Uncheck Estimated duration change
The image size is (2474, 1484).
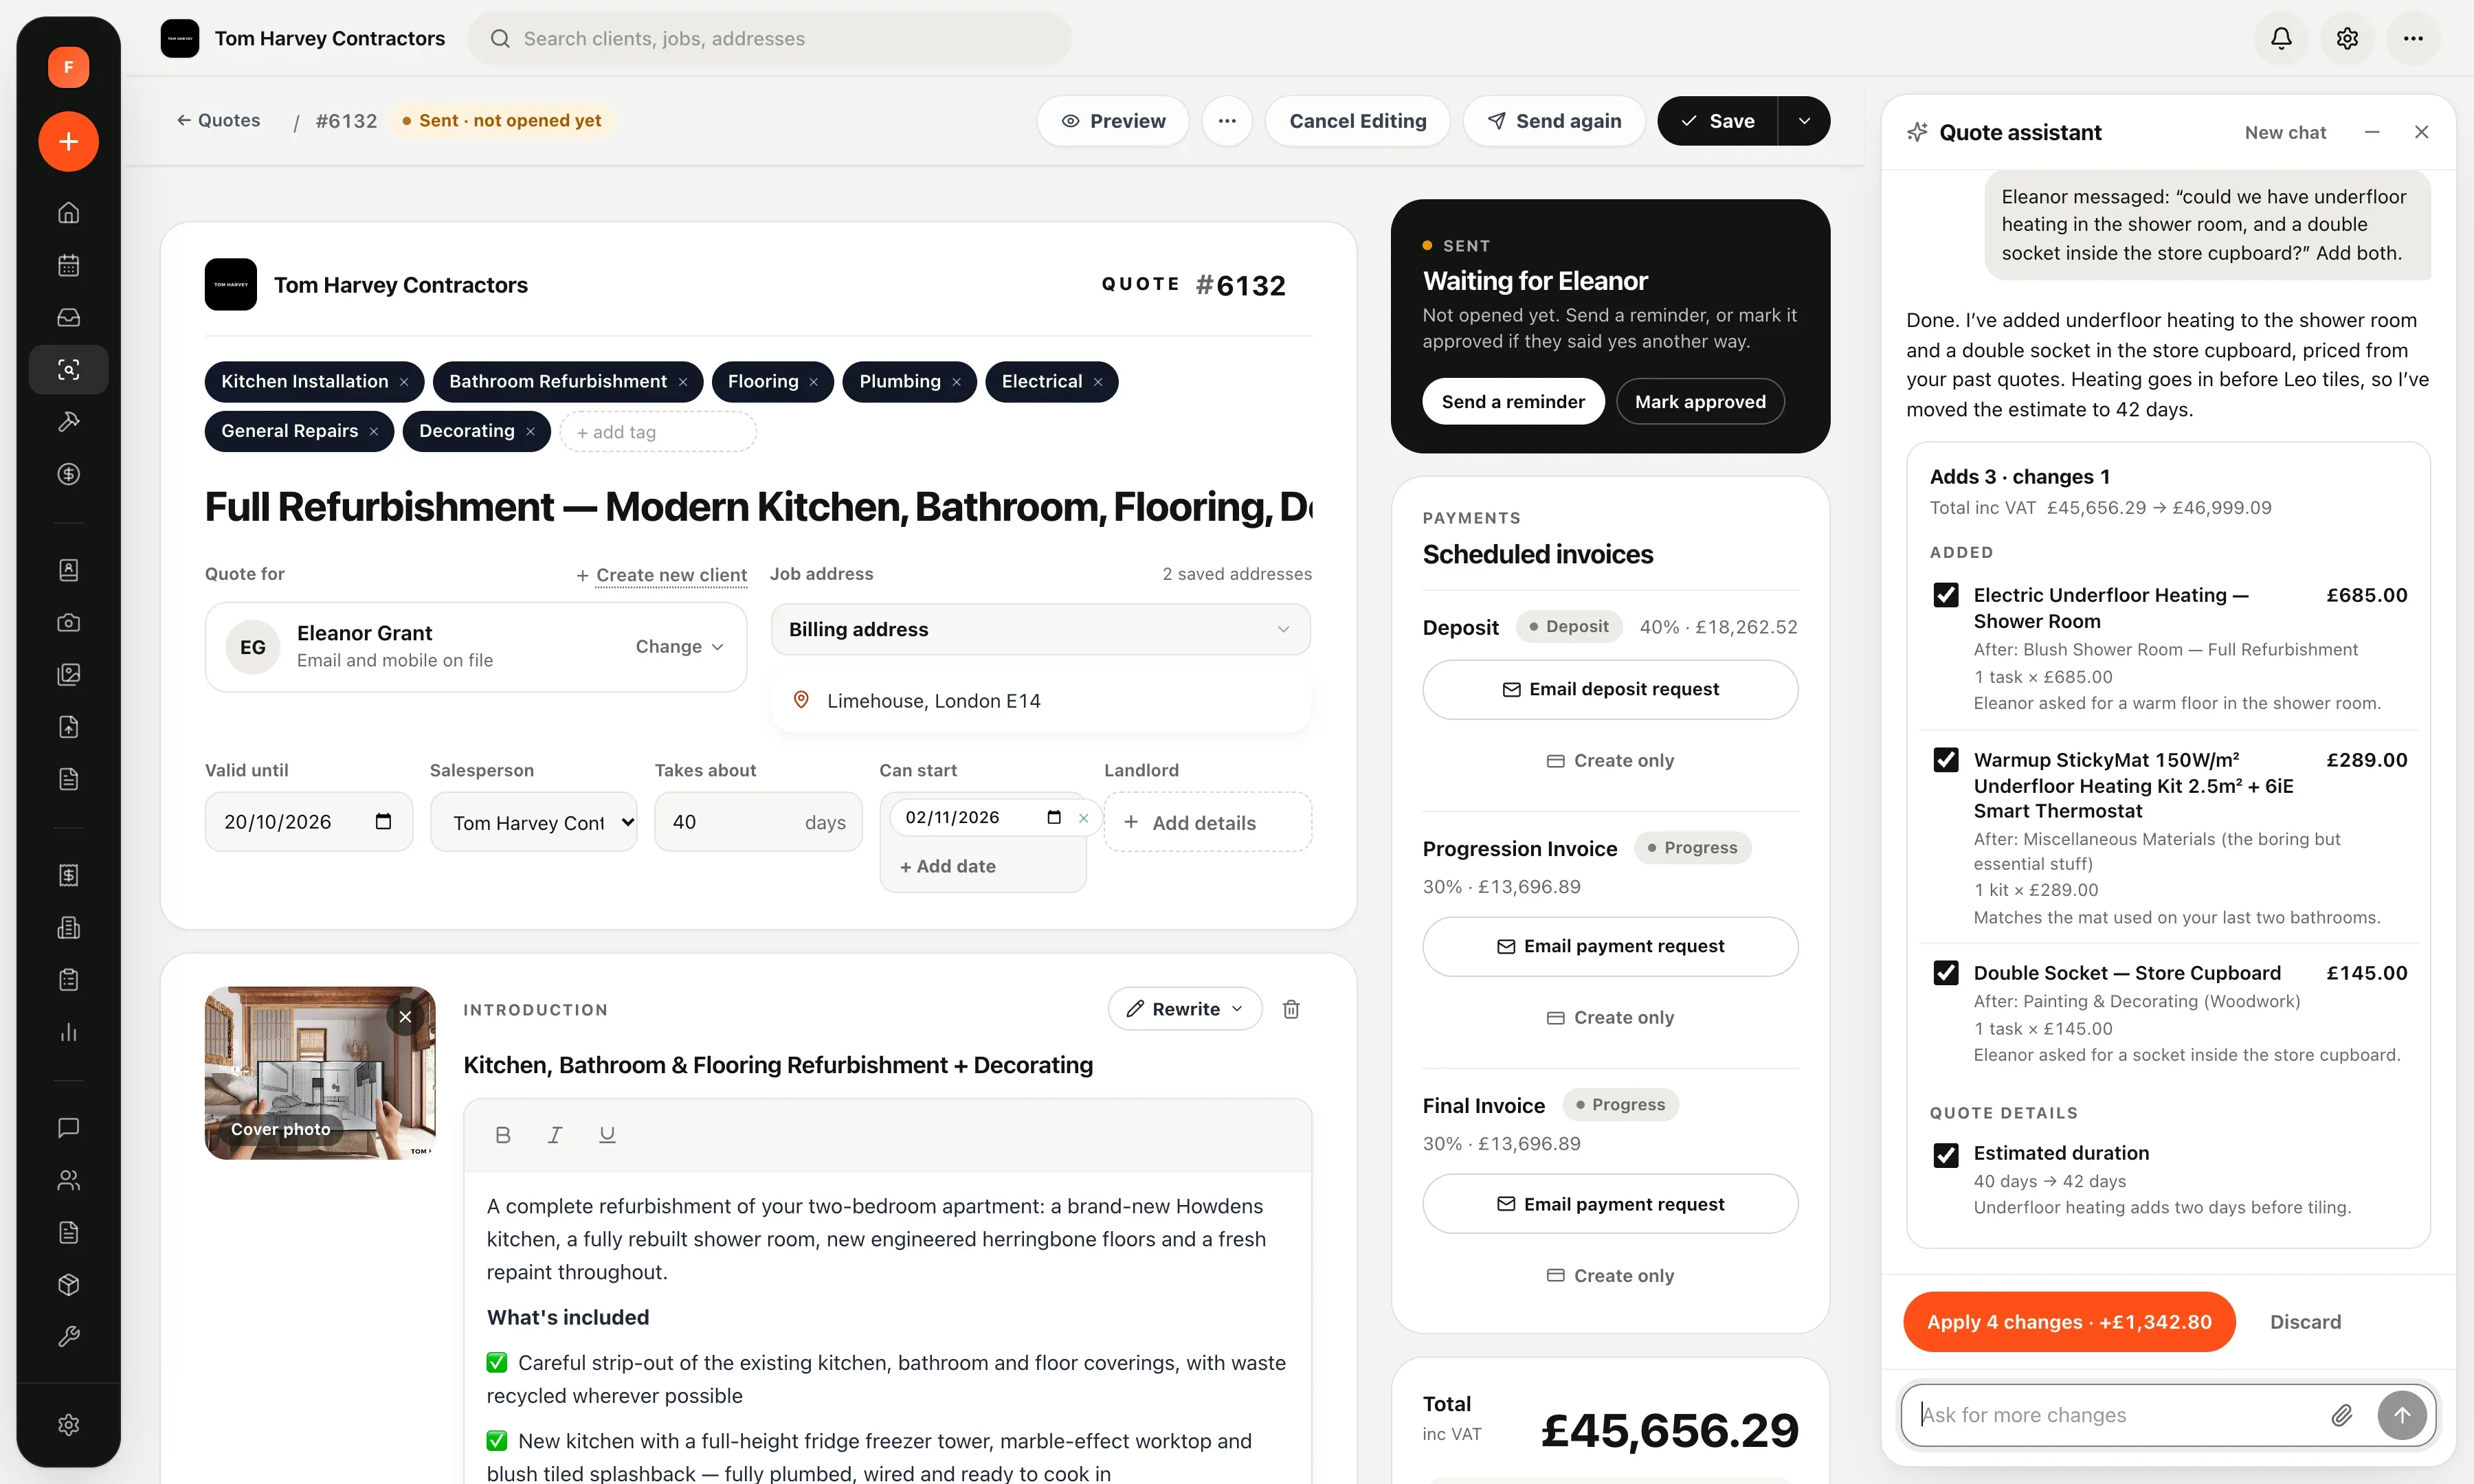1946,1155
